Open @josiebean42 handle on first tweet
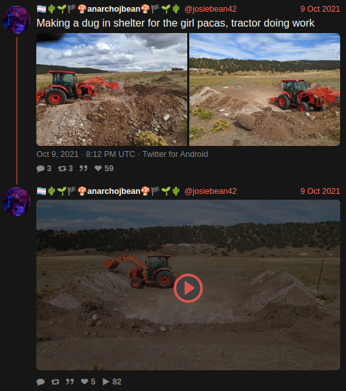Viewport: 346px width, 391px height. (x=211, y=9)
